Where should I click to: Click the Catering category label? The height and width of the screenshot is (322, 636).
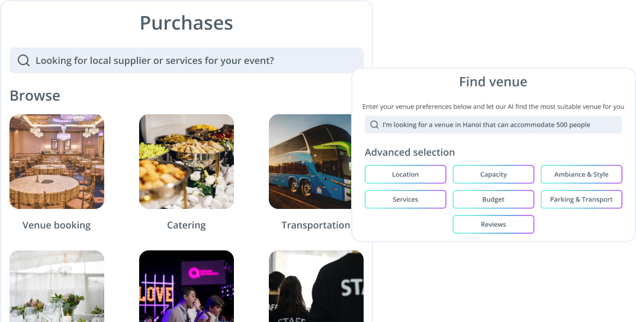coord(187,225)
